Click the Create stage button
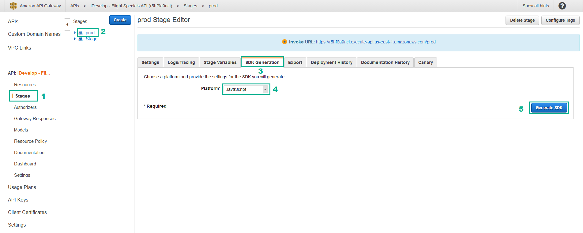This screenshot has height=233, width=583. coord(120,20)
